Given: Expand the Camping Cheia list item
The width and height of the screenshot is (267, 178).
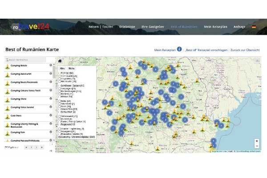Looking at the screenshot, I should tap(51, 98).
